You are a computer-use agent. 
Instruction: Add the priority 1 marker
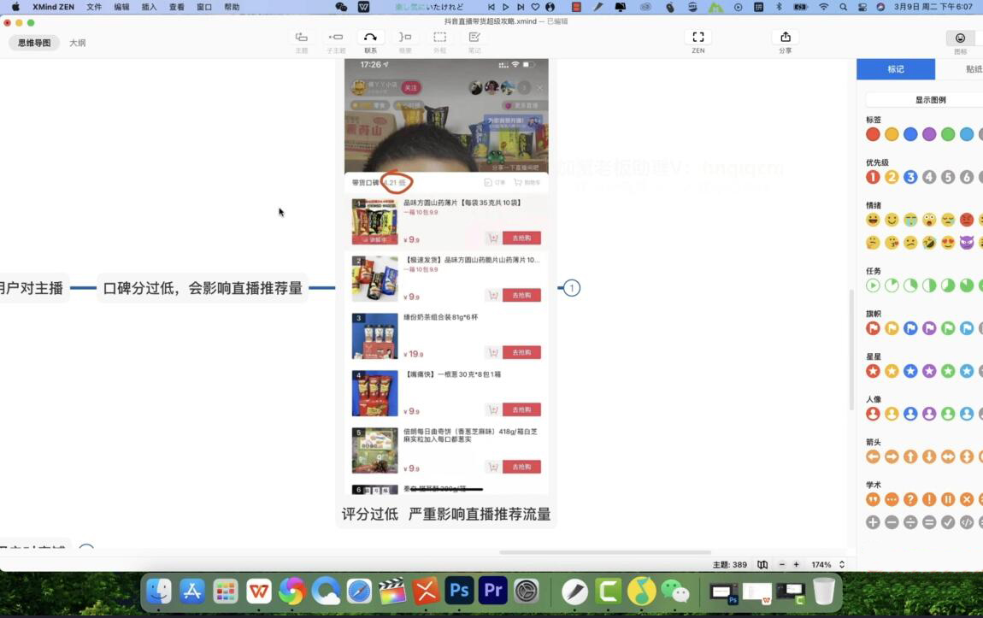[x=873, y=177]
